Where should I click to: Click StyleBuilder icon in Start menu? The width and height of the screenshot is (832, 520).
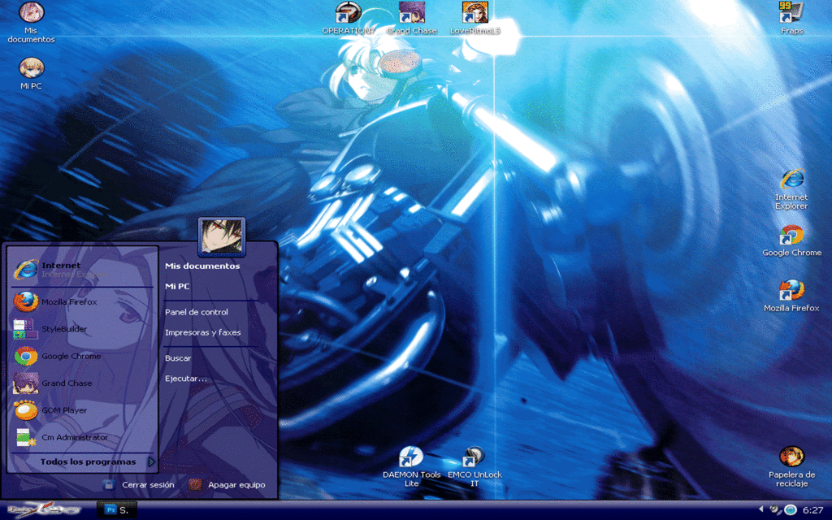click(25, 329)
